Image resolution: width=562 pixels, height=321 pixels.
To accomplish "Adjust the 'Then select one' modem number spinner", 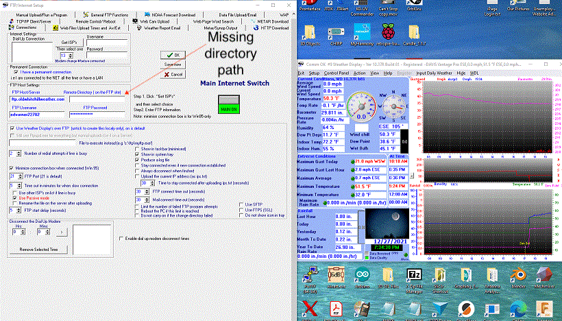I will [x=71, y=56].
